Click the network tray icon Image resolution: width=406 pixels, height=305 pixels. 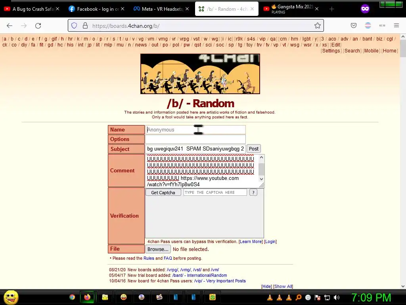(x=327, y=297)
